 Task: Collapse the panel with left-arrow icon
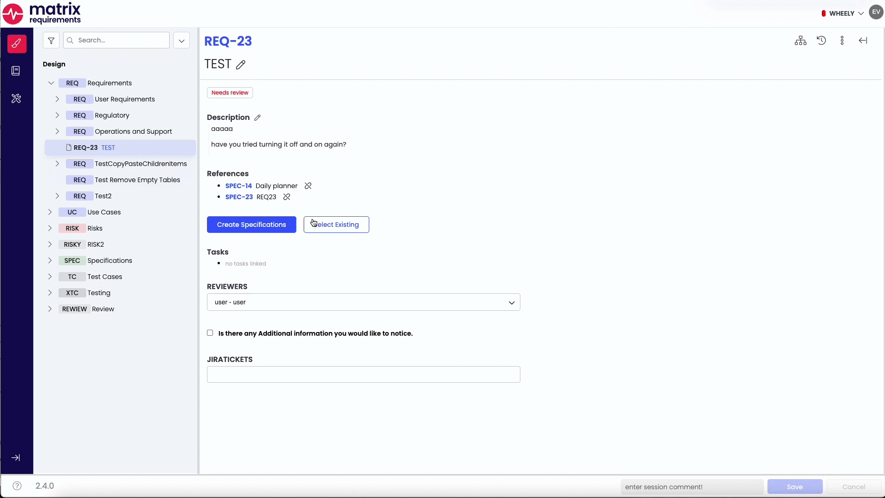[x=863, y=41]
